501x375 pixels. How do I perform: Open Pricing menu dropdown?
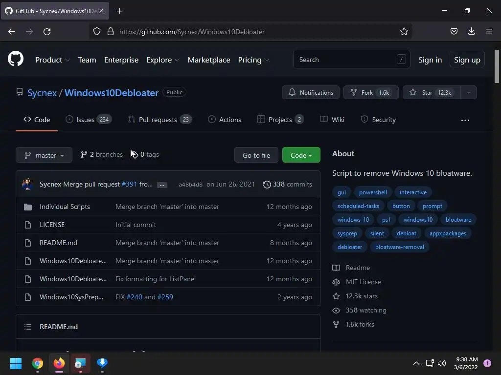[x=254, y=60]
